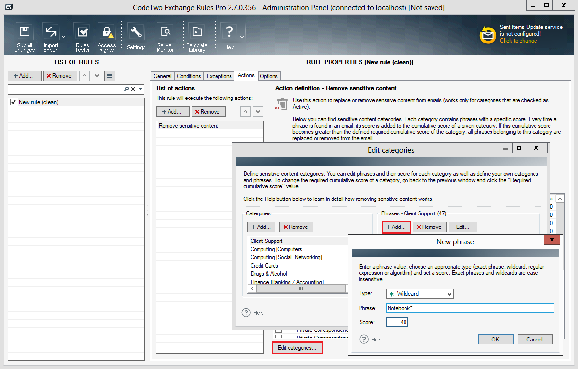Viewport: 578px width, 369px height.
Task: Clear the rules search filter
Action: click(133, 89)
